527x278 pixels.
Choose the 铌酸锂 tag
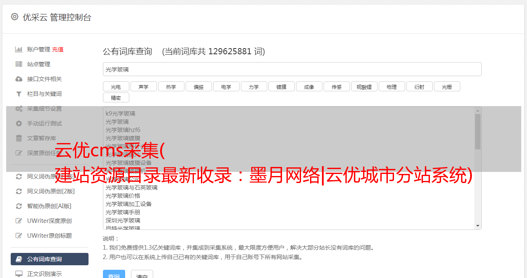click(364, 86)
